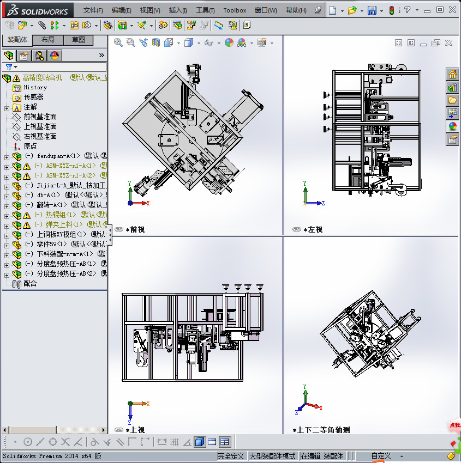Screen dimensions: 461x463
Task: Open the Apply Scene icon
Action: pyautogui.click(x=242, y=43)
